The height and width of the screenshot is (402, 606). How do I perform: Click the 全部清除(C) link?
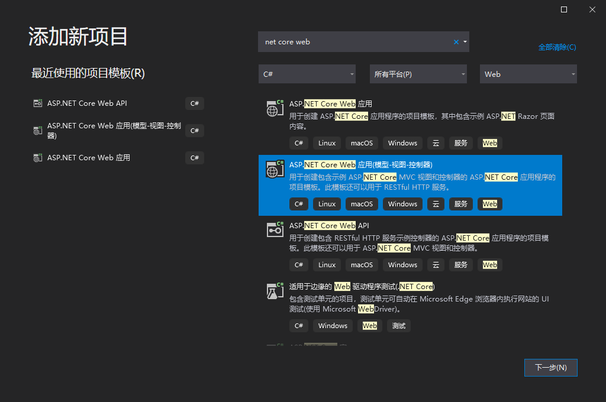coord(557,47)
